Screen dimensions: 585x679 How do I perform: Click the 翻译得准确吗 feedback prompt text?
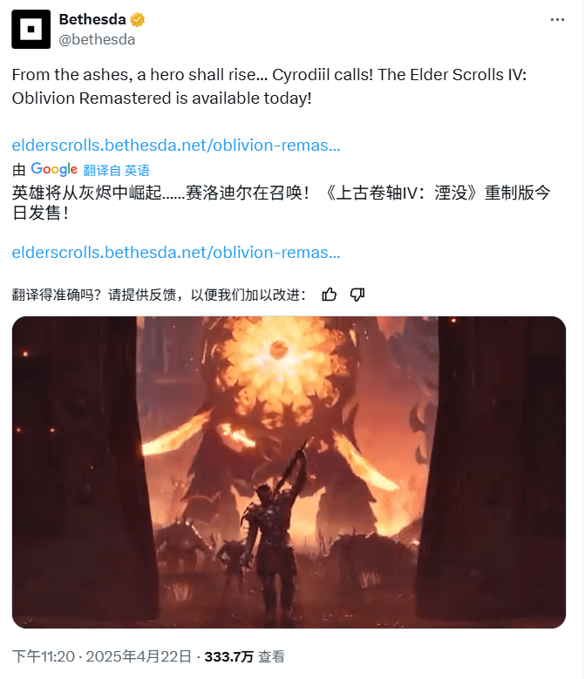(159, 295)
